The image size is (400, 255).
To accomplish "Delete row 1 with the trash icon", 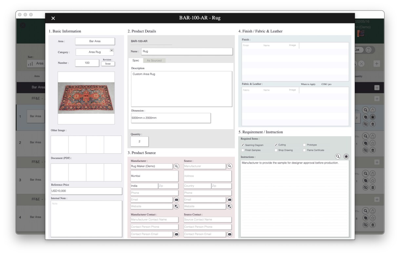I will (x=373, y=124).
